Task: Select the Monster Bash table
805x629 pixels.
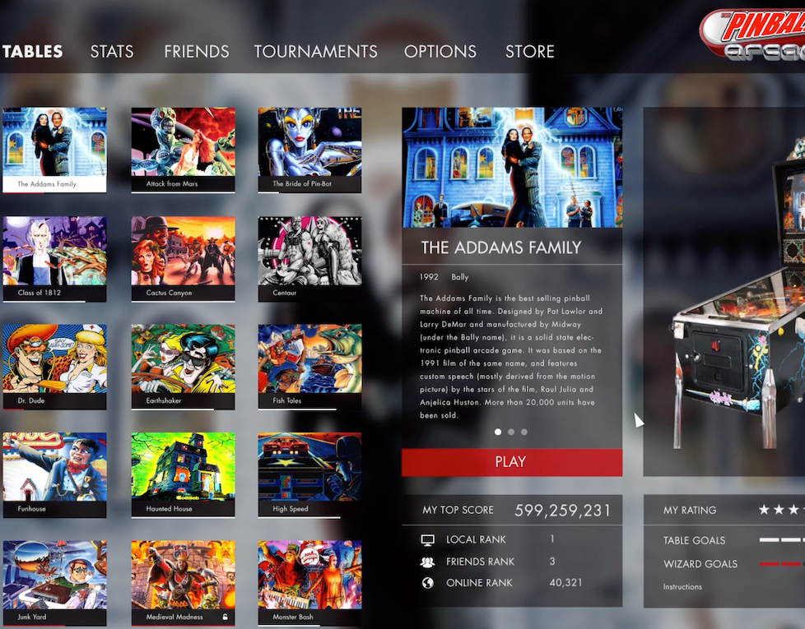Action: click(x=309, y=584)
